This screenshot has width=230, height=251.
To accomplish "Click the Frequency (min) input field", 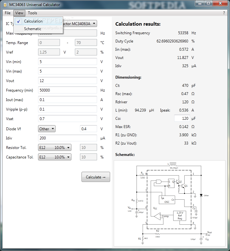I will point(68,90).
